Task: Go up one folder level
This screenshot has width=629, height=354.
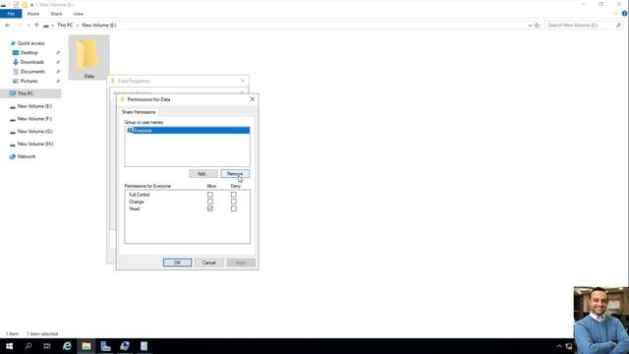Action: tap(36, 26)
